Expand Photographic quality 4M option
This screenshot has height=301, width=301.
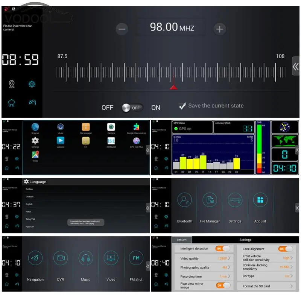click(204, 268)
